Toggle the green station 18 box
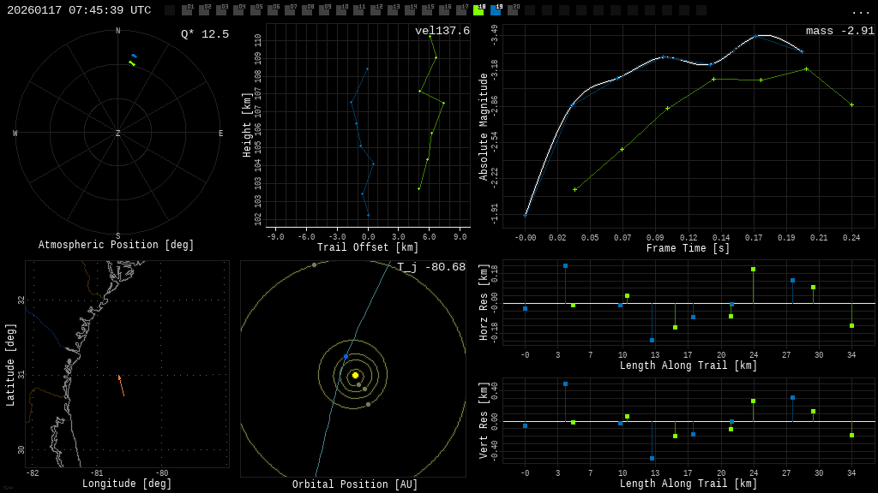Viewport: 878px width, 493px height. coord(478,10)
